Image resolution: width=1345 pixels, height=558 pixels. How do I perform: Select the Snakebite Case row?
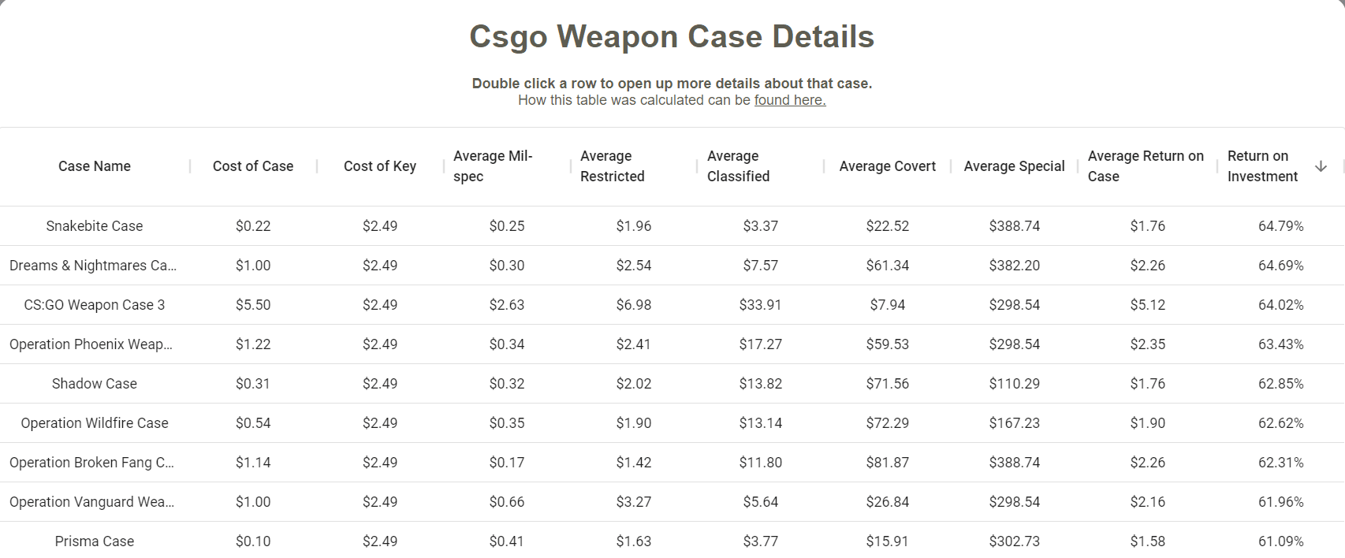[672, 226]
